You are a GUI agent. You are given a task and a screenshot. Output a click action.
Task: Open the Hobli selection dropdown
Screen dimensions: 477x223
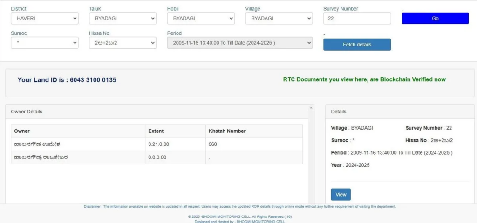point(201,19)
